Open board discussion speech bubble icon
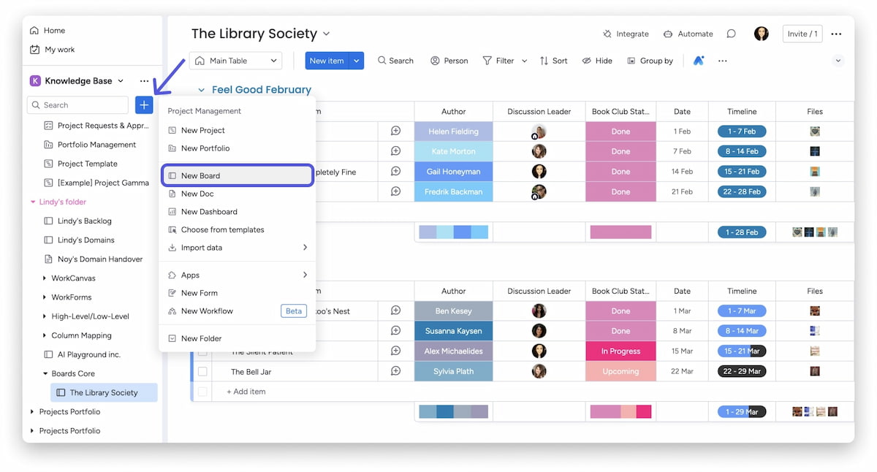The height and width of the screenshot is (472, 877). tap(731, 34)
